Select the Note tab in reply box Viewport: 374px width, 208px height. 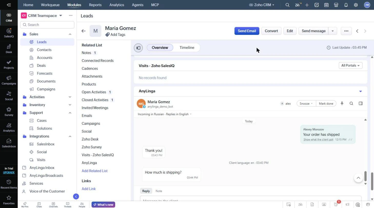pyautogui.click(x=159, y=191)
